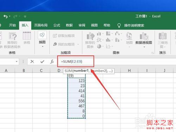
Task: Click the lightbulb Tell Me icon
Action: point(119,25)
